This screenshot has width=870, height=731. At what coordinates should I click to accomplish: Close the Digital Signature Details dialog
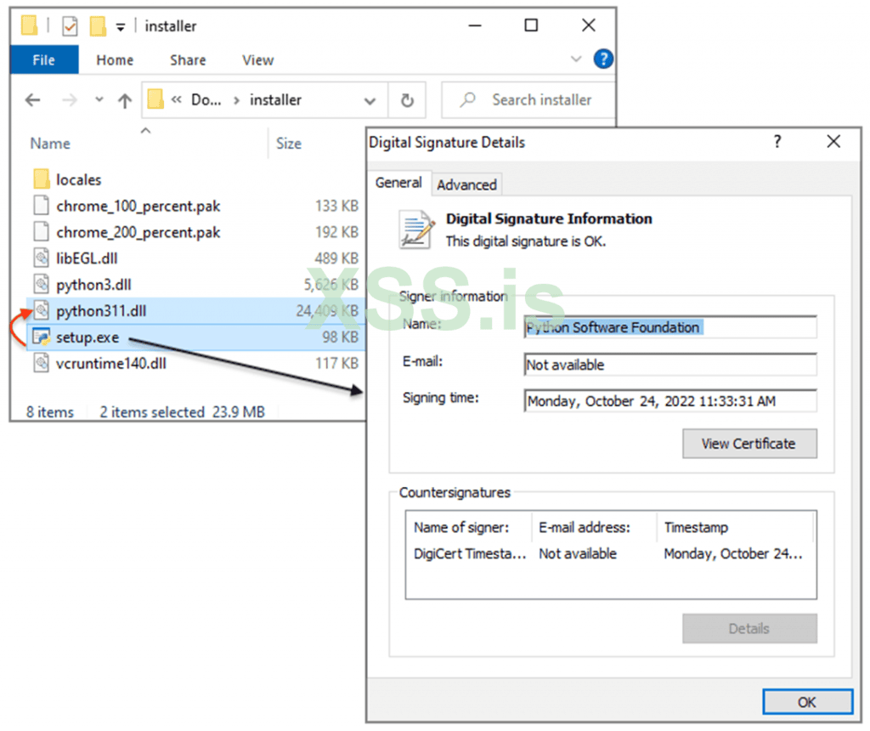click(x=833, y=142)
